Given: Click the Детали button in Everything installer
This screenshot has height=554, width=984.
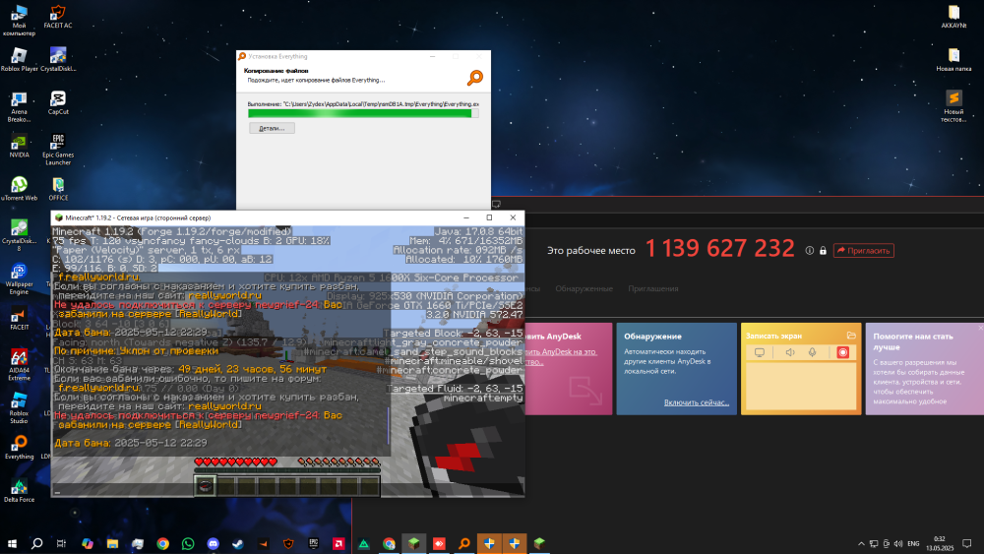Looking at the screenshot, I should pyautogui.click(x=272, y=128).
